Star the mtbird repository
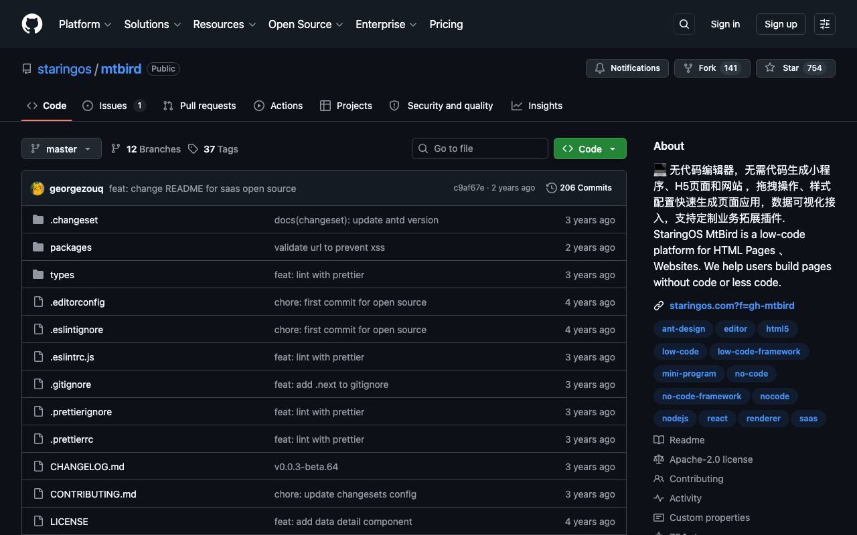The width and height of the screenshot is (857, 535). [795, 68]
